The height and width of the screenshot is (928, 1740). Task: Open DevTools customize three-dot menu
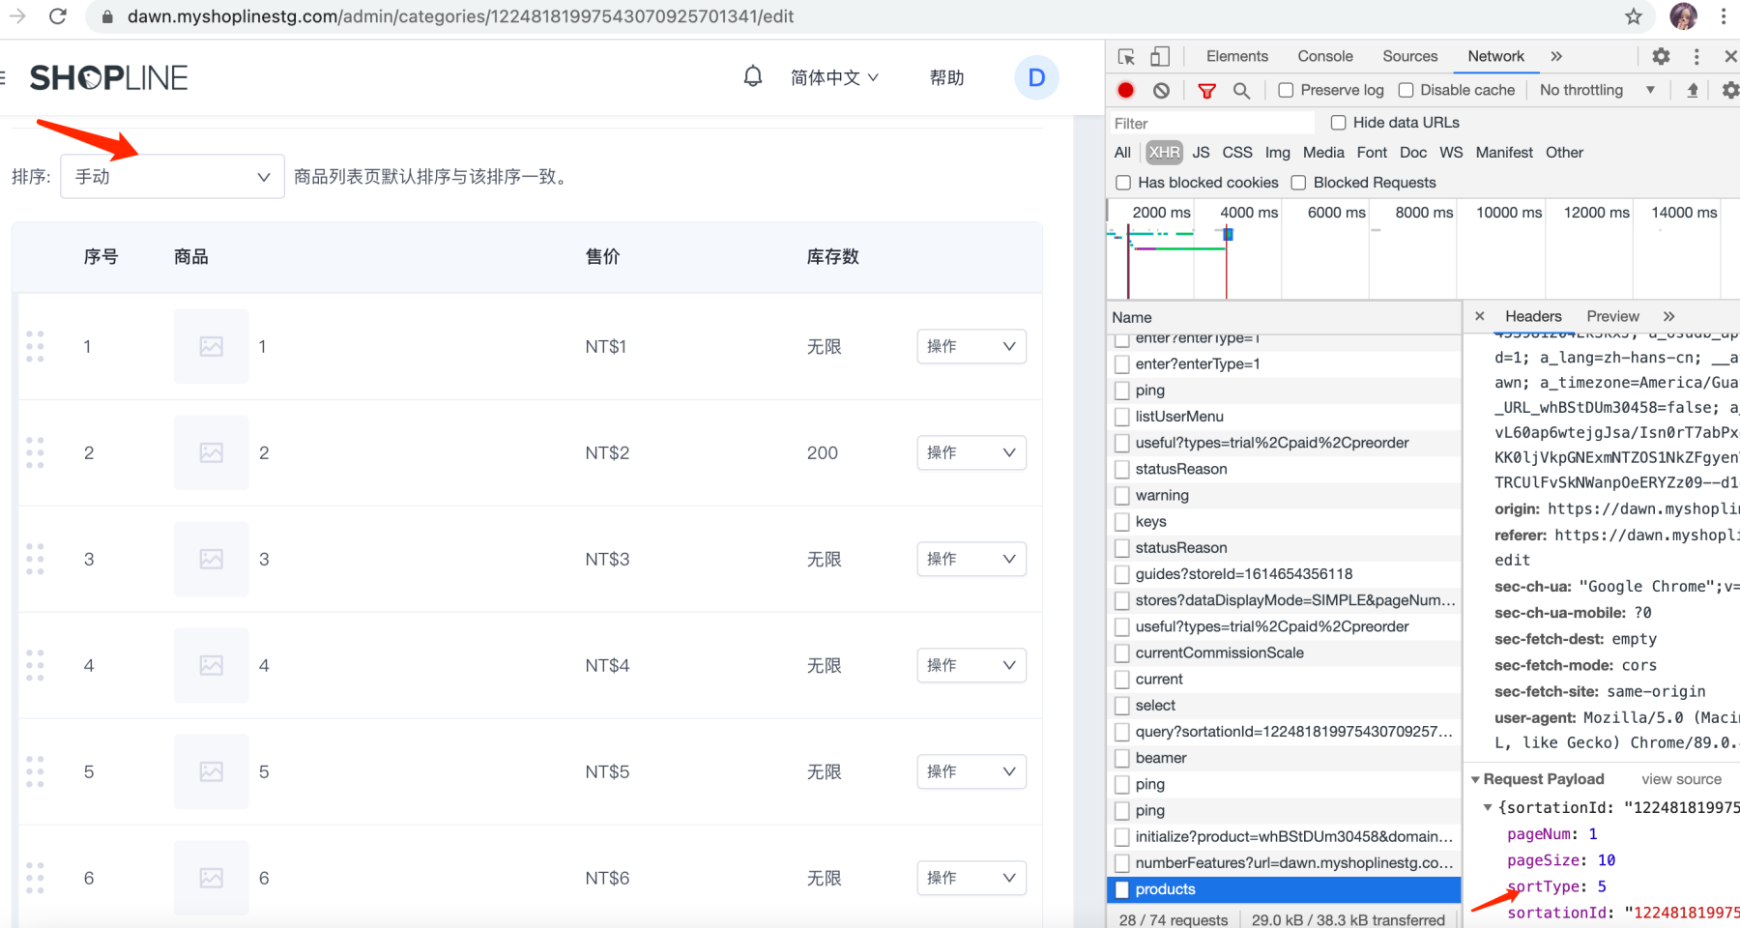(x=1696, y=56)
